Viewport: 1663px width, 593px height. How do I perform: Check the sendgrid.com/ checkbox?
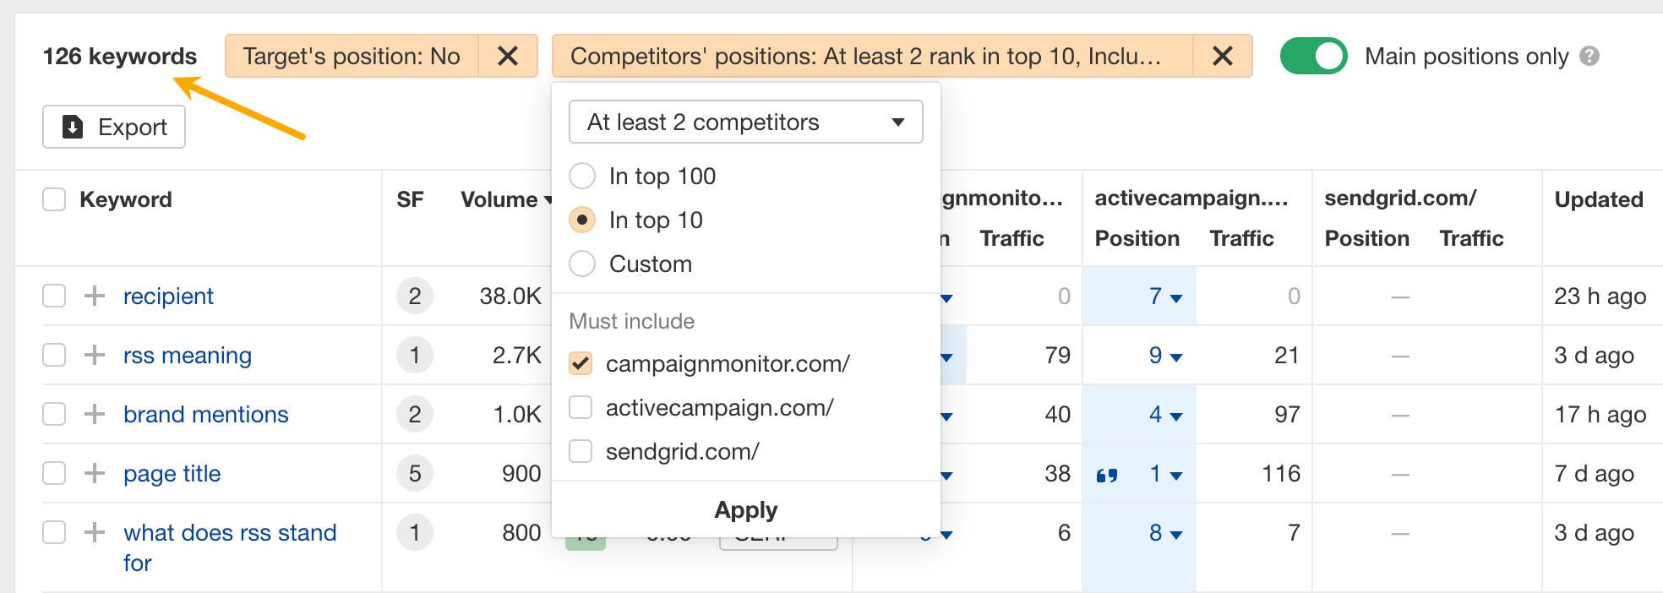[x=581, y=451]
